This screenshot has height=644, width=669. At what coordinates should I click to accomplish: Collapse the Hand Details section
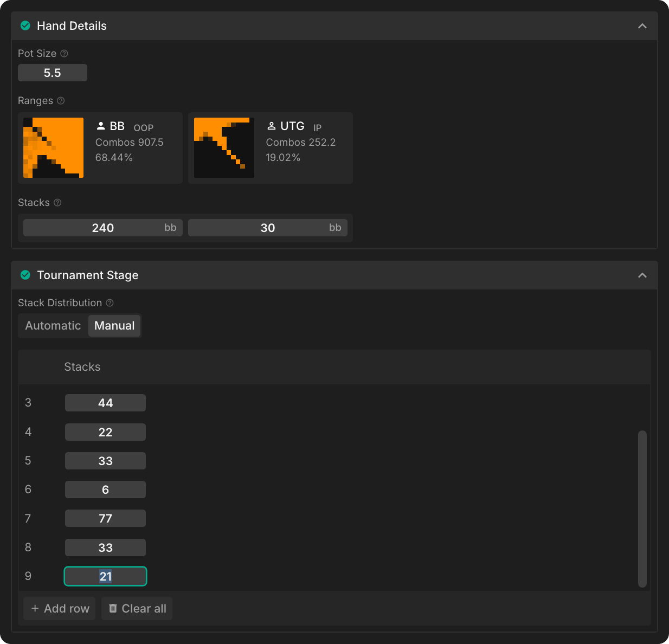point(642,26)
